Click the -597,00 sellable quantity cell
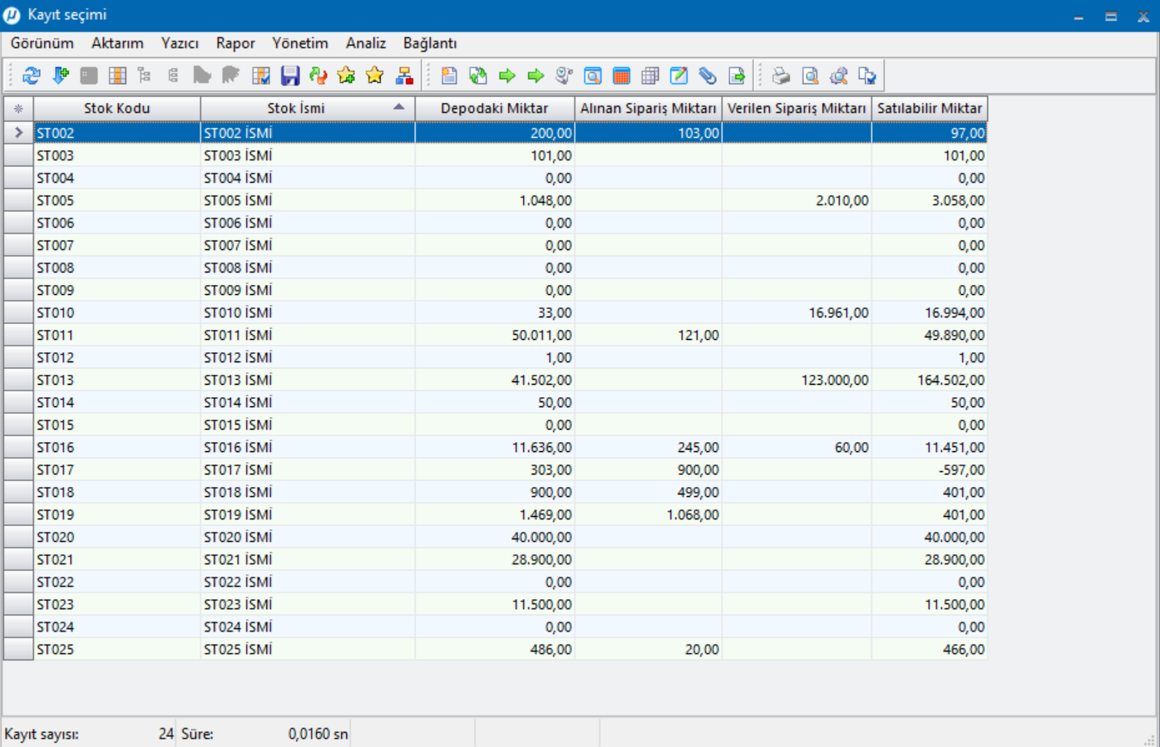This screenshot has height=747, width=1160. click(x=930, y=469)
